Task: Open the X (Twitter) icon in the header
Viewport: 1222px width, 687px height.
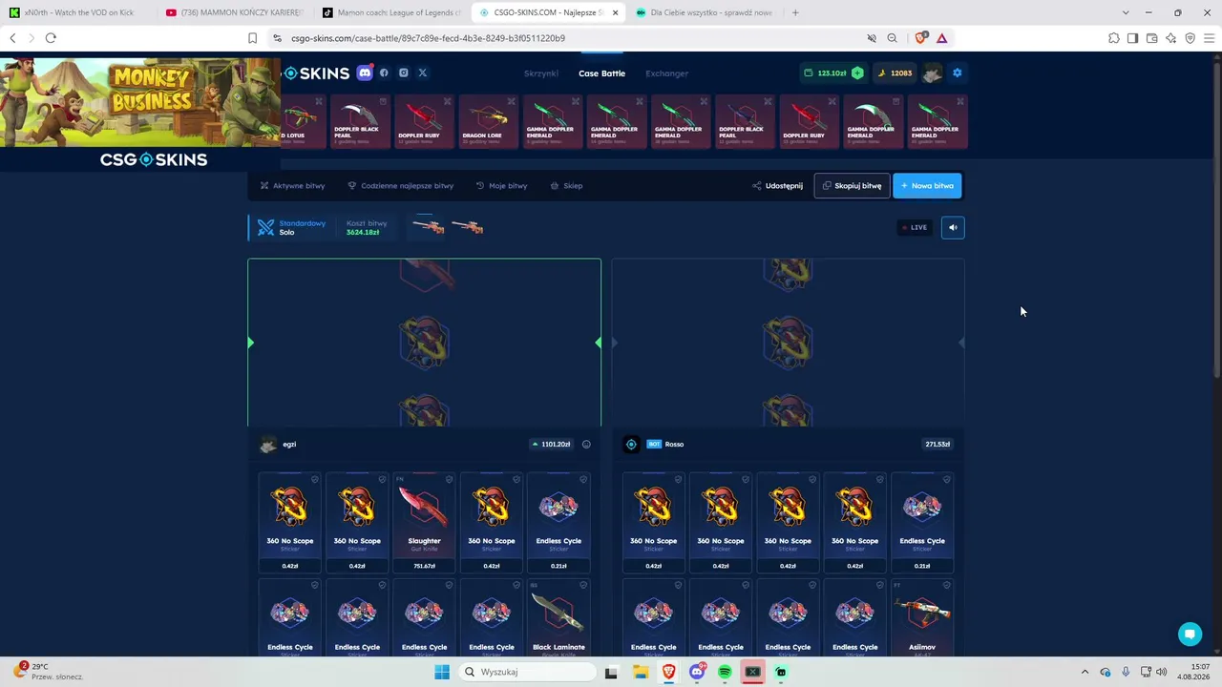Action: (x=423, y=73)
